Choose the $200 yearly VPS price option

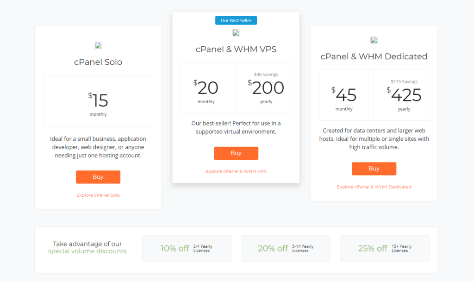pyautogui.click(x=263, y=88)
